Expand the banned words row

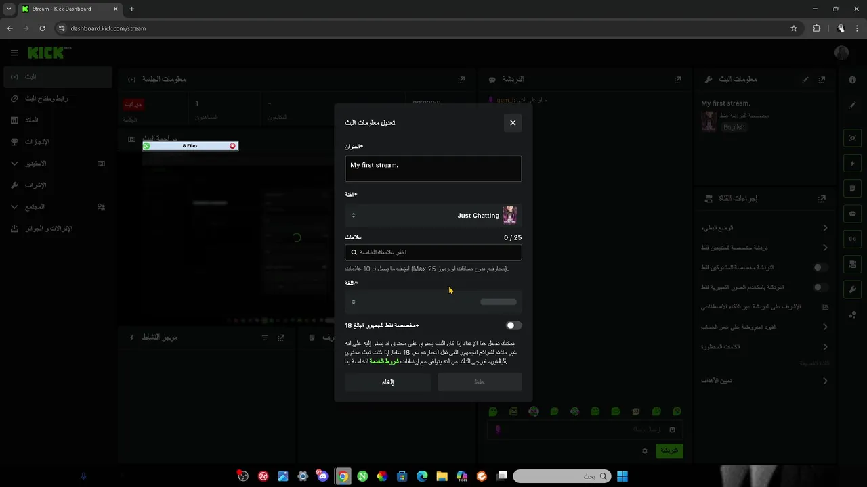[x=764, y=347]
